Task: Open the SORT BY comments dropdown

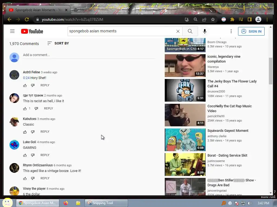Action: 58,43
